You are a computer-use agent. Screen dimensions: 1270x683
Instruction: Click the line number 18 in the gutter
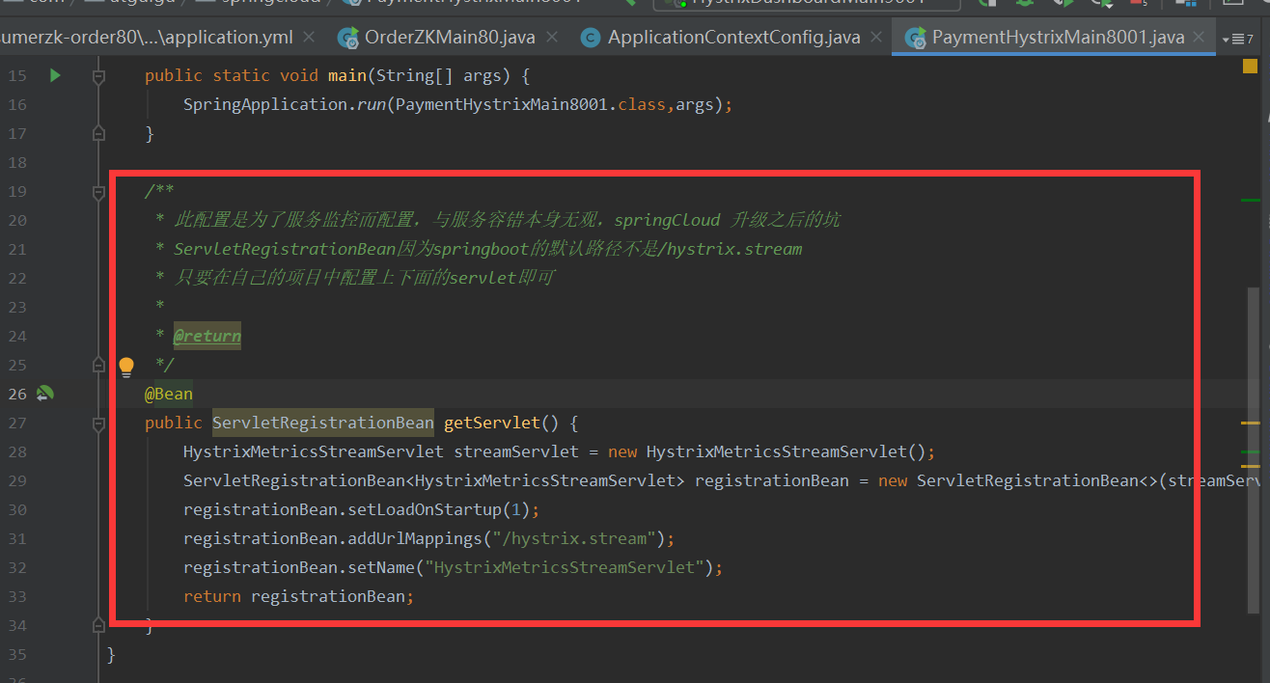tap(17, 162)
